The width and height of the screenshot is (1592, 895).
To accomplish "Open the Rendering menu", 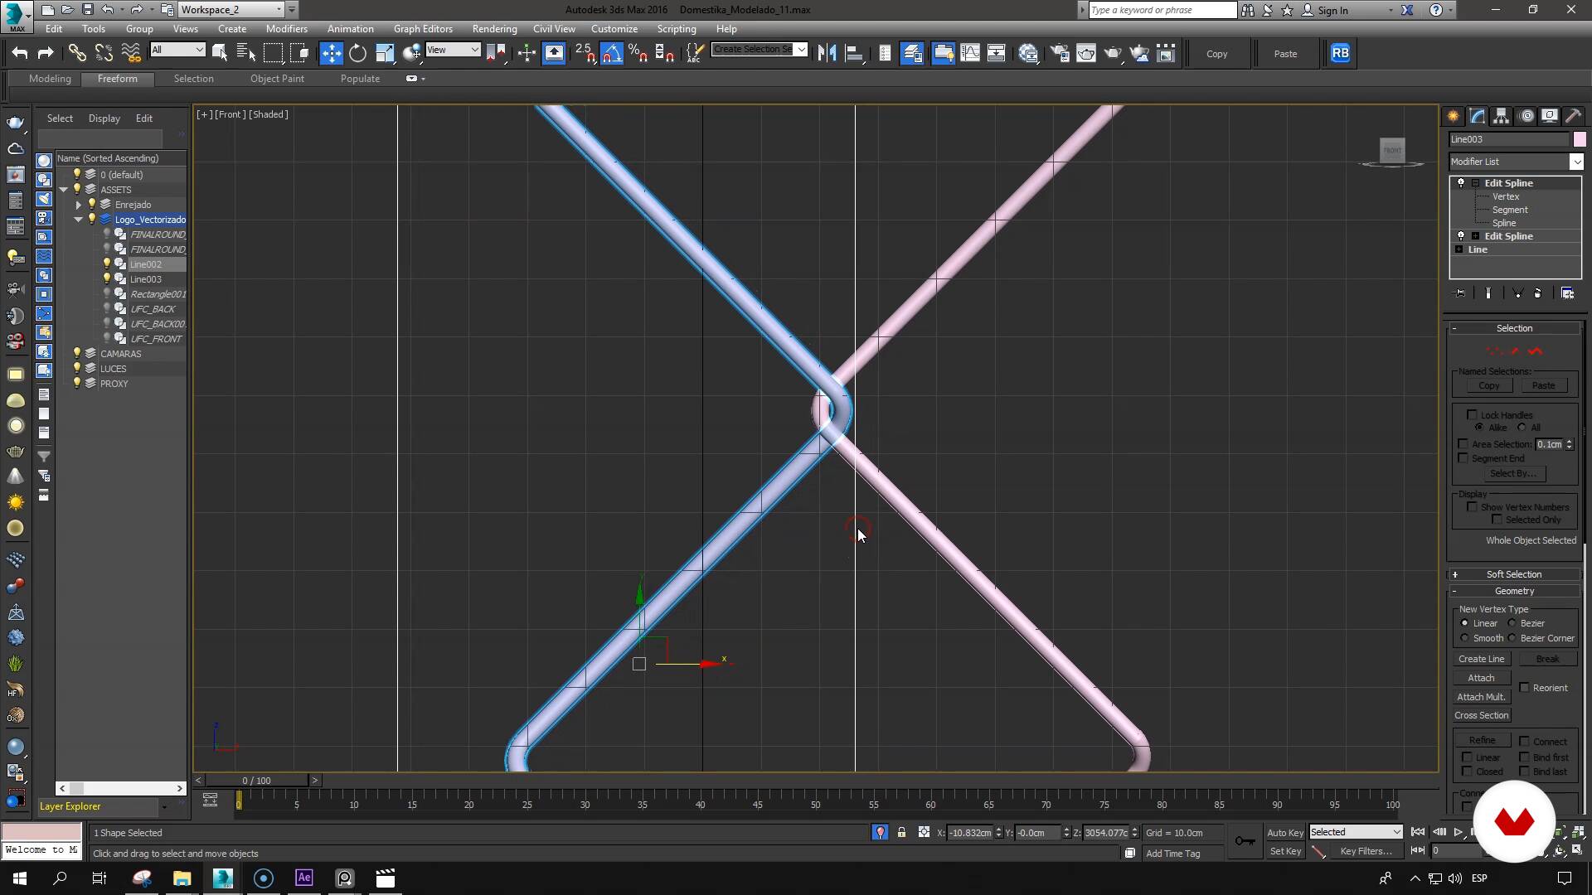I will click(494, 28).
